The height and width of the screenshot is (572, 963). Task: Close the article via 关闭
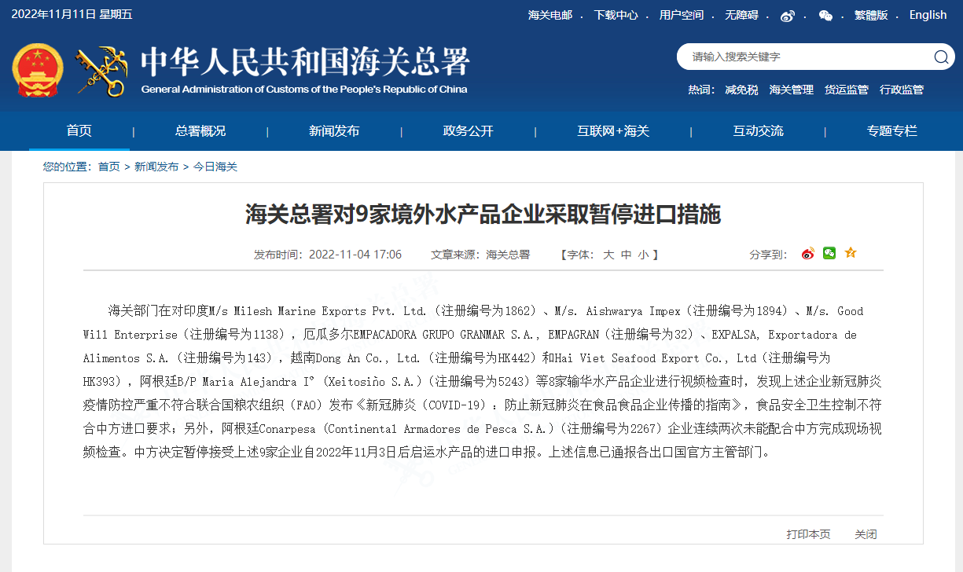[867, 533]
